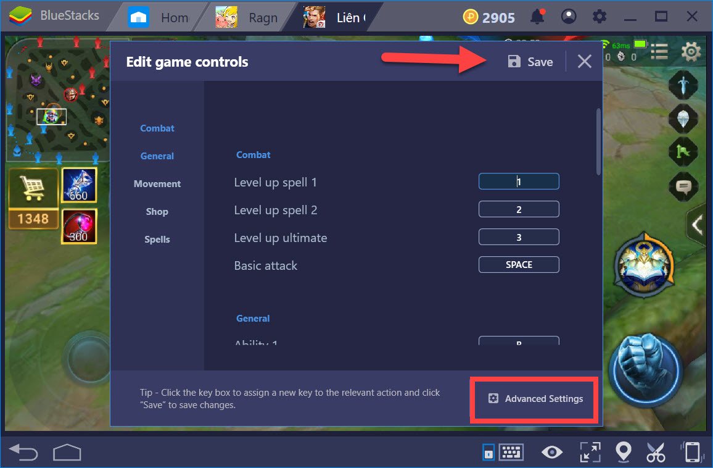Select Combat in the sidebar

pos(157,128)
